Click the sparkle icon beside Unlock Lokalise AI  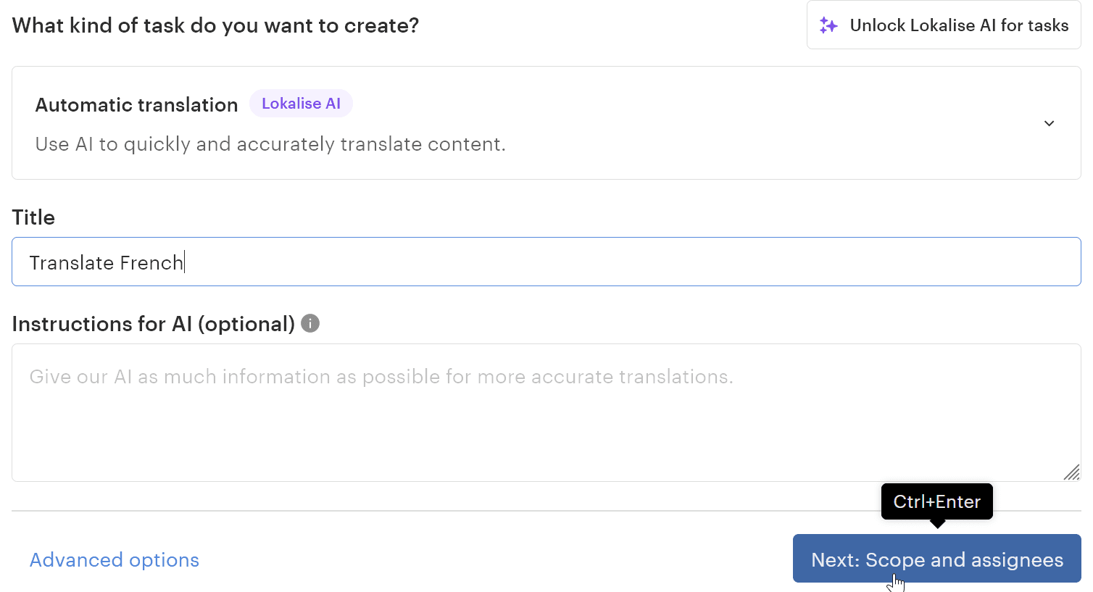(x=828, y=25)
